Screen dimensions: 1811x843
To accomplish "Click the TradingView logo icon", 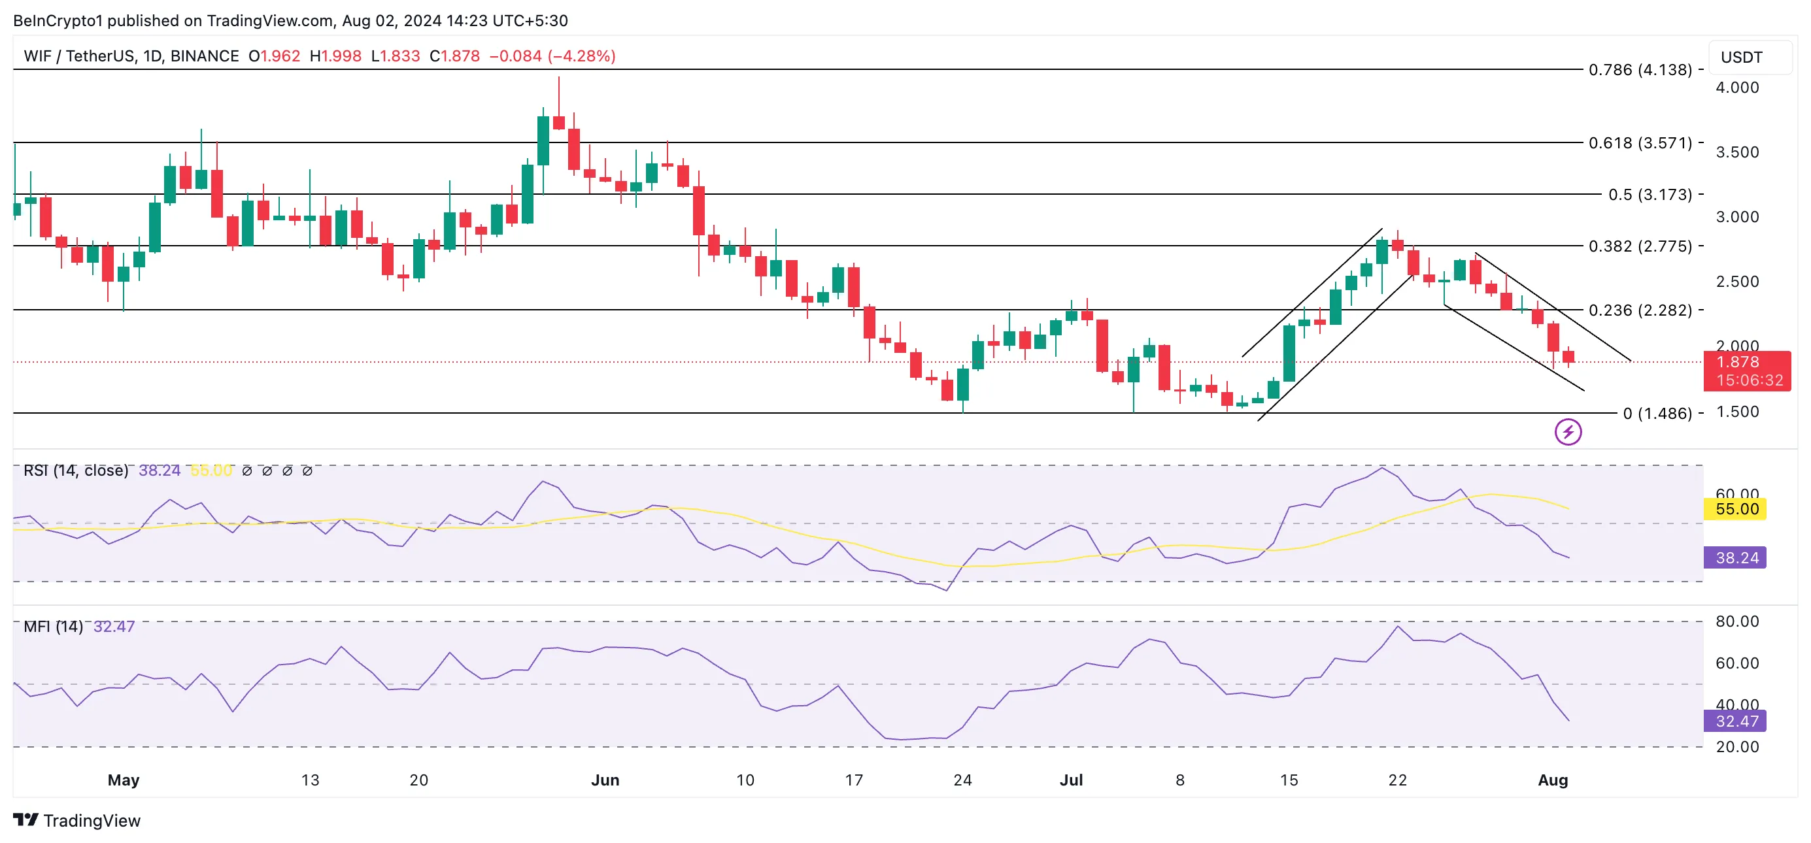I will click(x=26, y=820).
